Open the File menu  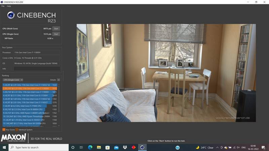pos(3,6)
